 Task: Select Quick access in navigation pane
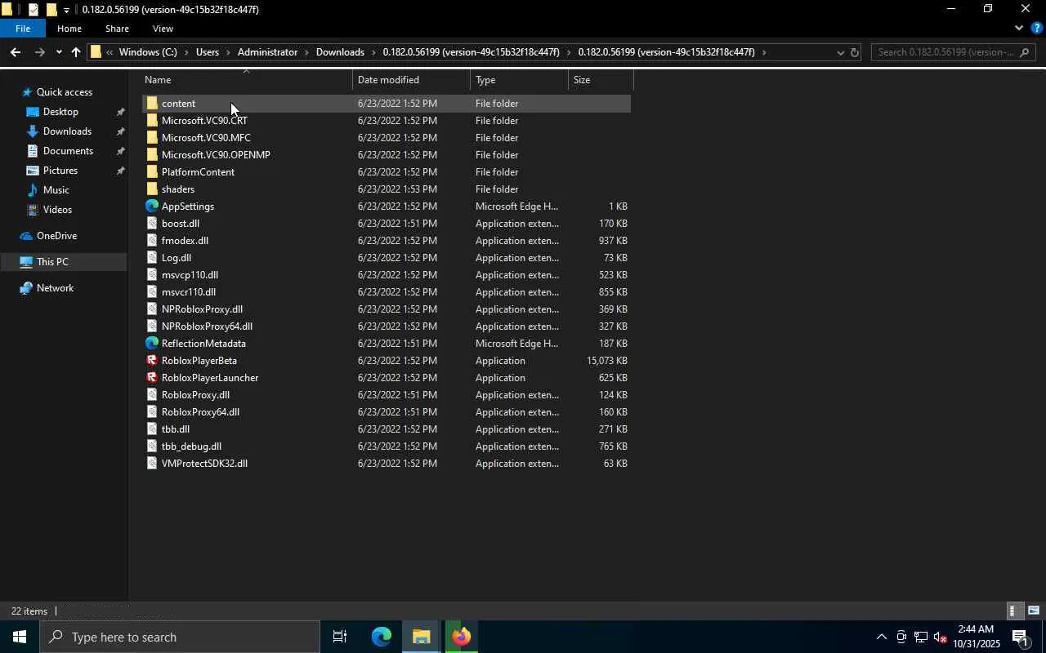pyautogui.click(x=64, y=92)
